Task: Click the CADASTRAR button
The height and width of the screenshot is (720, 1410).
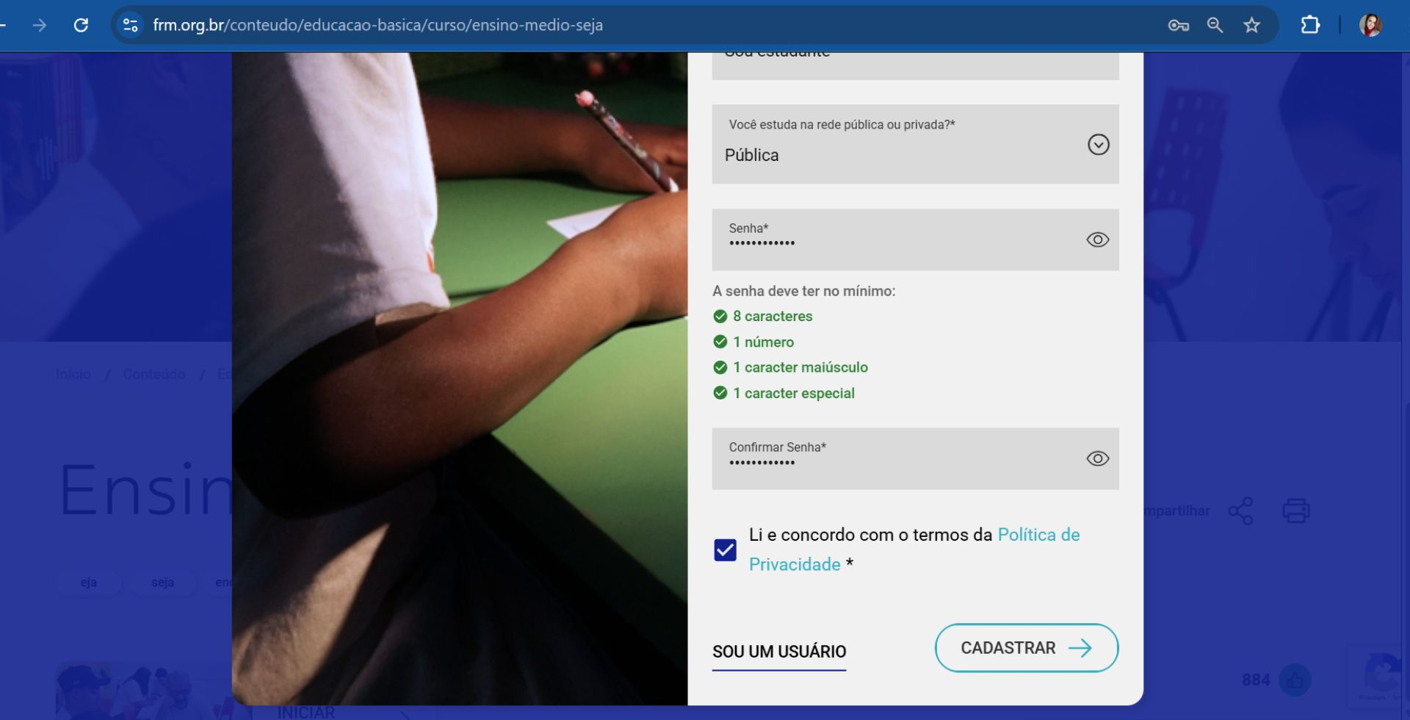Action: (x=1026, y=648)
